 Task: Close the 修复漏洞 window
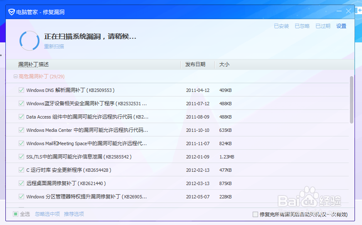348,11
